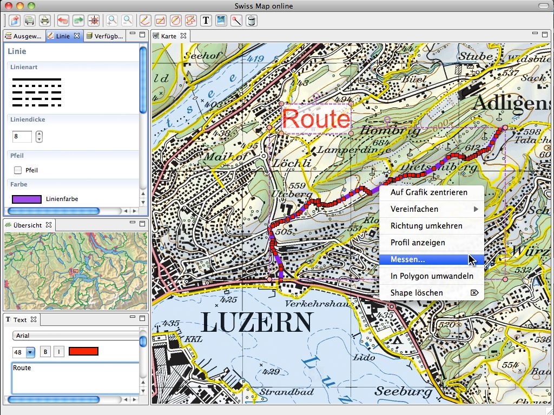
Task: Maximize the Karte map view
Action: 544,34
